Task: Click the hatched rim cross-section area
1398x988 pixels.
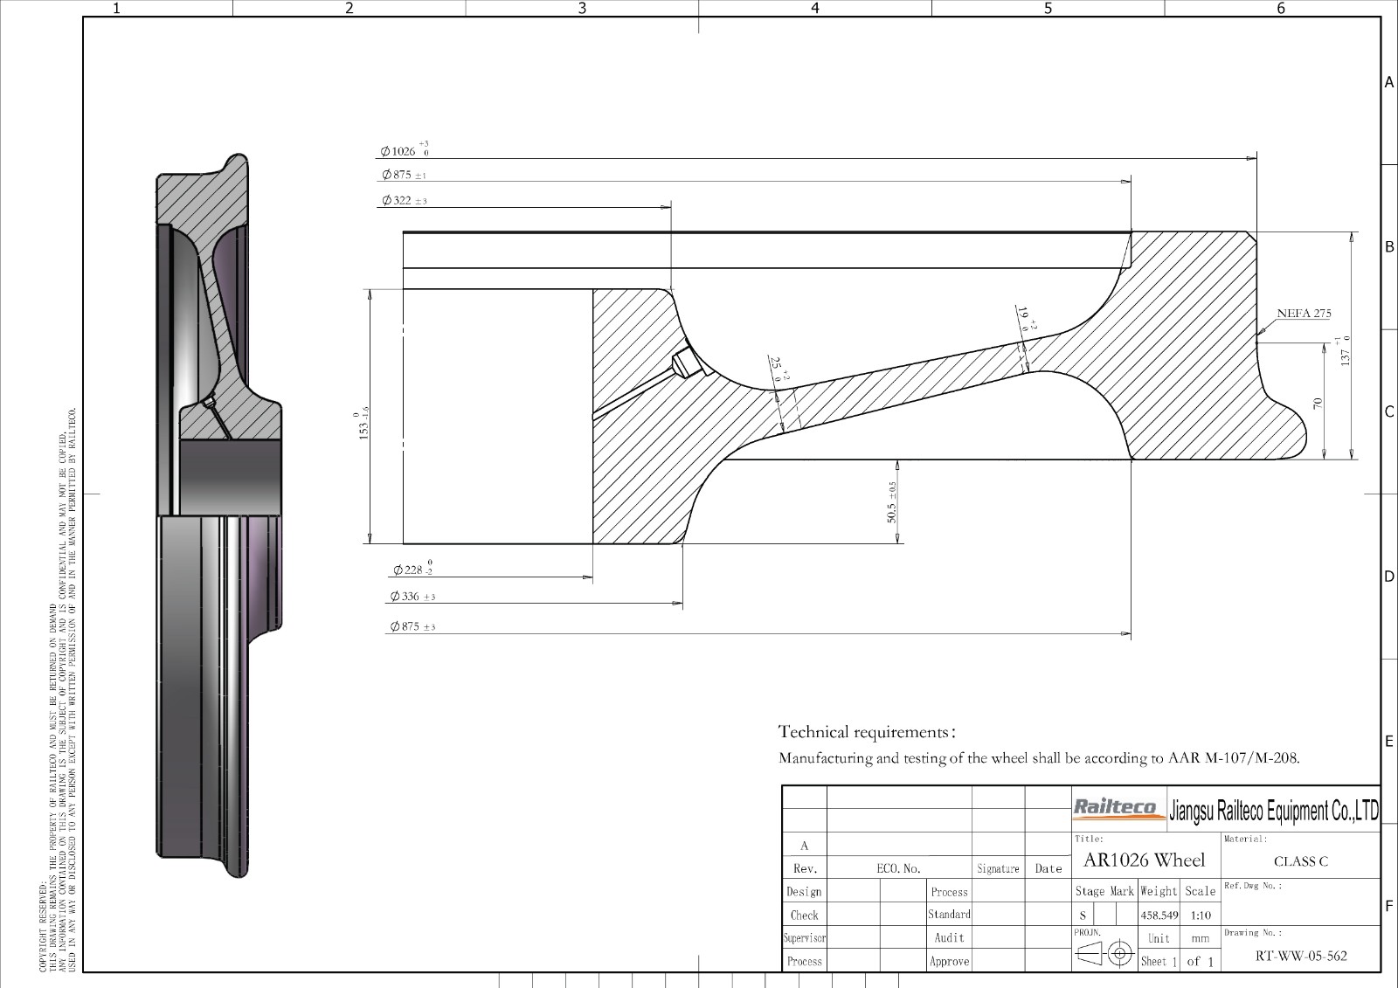Action: pos(1197,349)
